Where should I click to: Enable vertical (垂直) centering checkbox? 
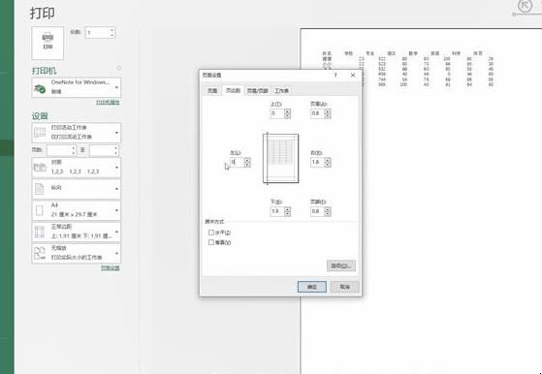(211, 242)
